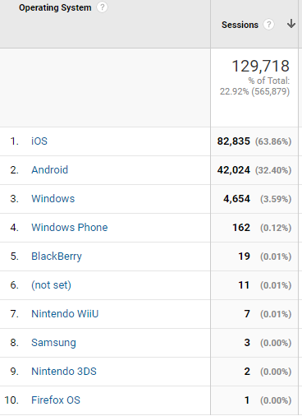302x416 pixels.
Task: Open the (not set) entry
Action: [x=52, y=285]
